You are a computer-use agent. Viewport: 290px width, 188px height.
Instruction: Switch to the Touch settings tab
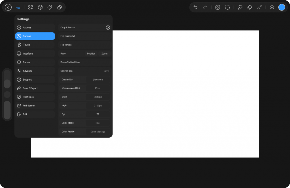pos(35,45)
